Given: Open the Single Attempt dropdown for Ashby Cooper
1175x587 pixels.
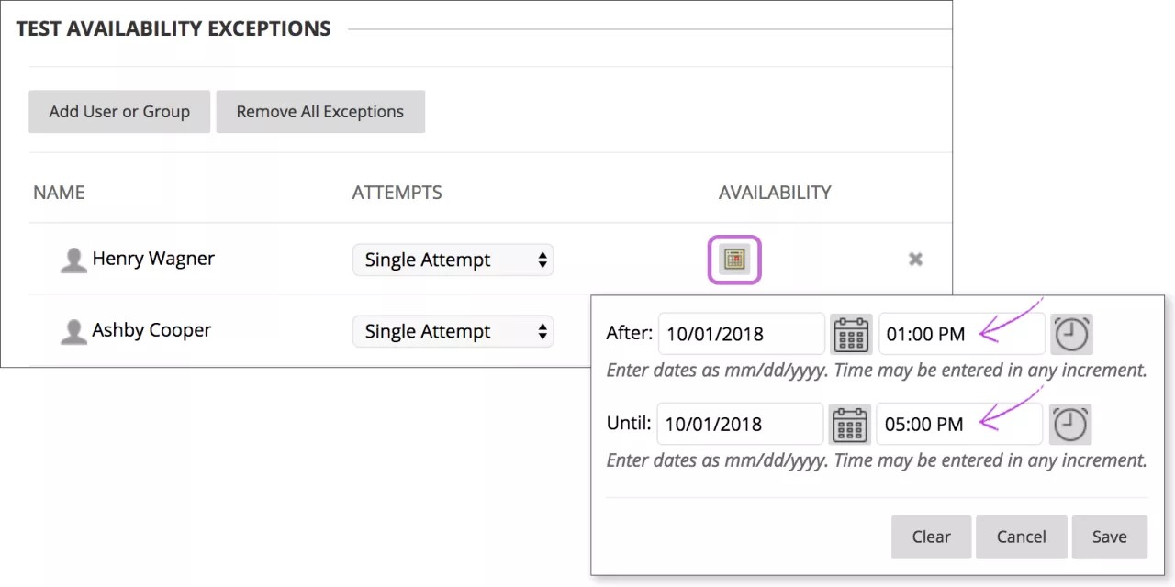Looking at the screenshot, I should tap(453, 331).
